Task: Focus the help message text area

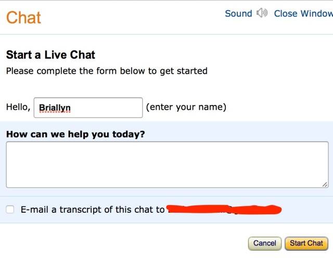Action: [x=166, y=164]
